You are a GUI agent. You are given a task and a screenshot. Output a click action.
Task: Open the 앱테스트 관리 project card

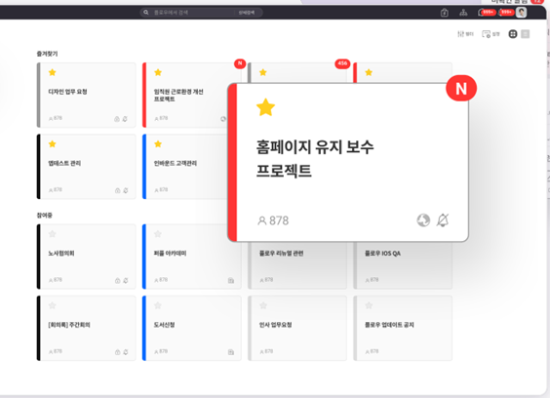[86, 167]
